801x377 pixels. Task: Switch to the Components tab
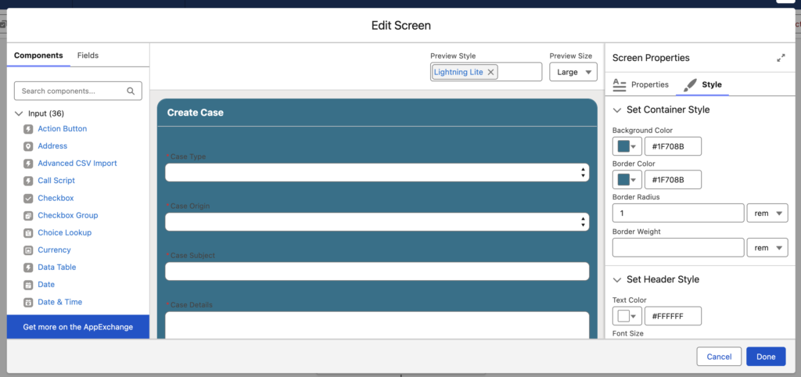[x=38, y=56]
